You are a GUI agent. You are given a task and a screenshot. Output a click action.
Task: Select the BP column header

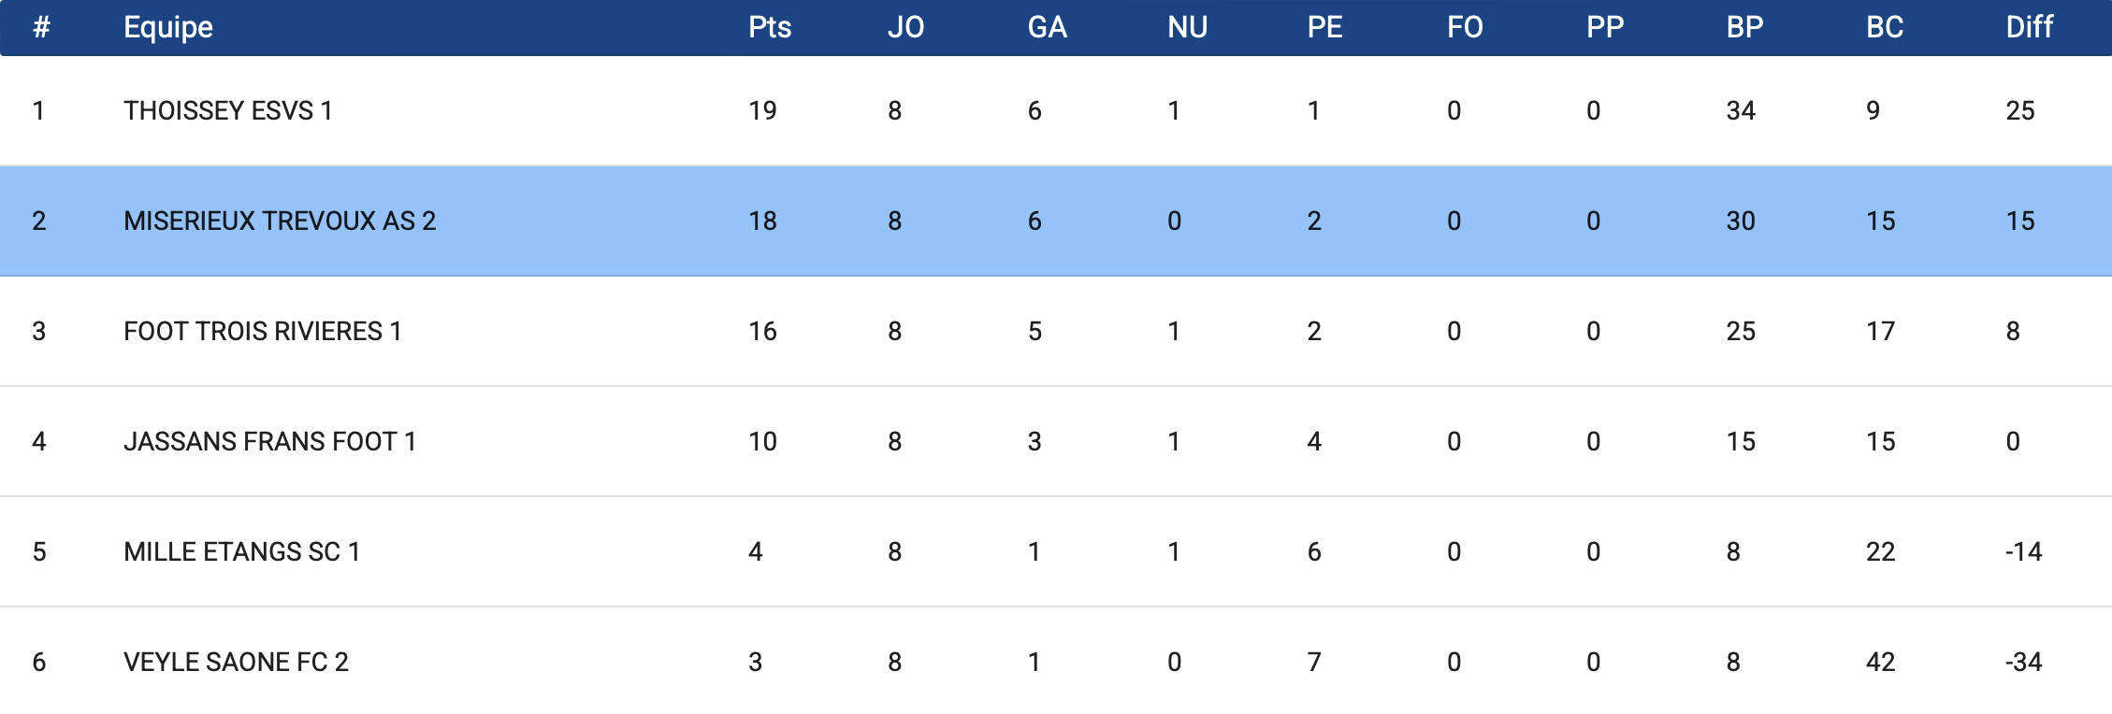pyautogui.click(x=1744, y=27)
